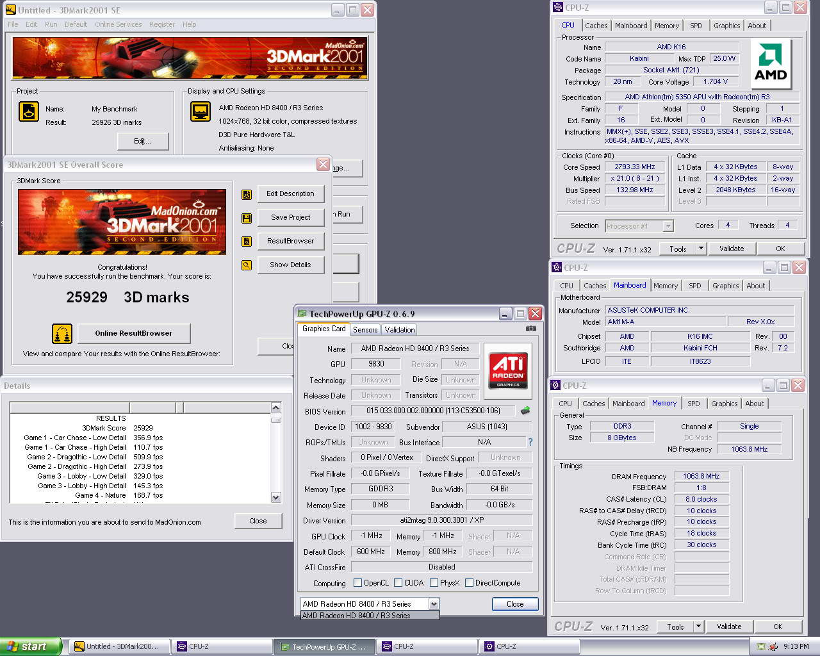
Task: Click the Save Project button
Action: [291, 217]
